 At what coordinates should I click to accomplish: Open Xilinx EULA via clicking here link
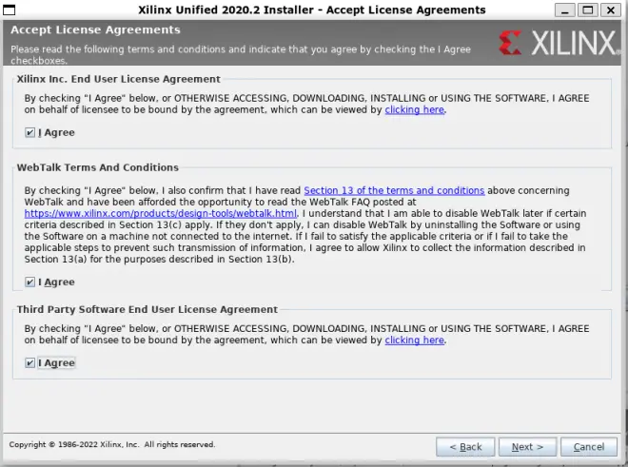(415, 109)
